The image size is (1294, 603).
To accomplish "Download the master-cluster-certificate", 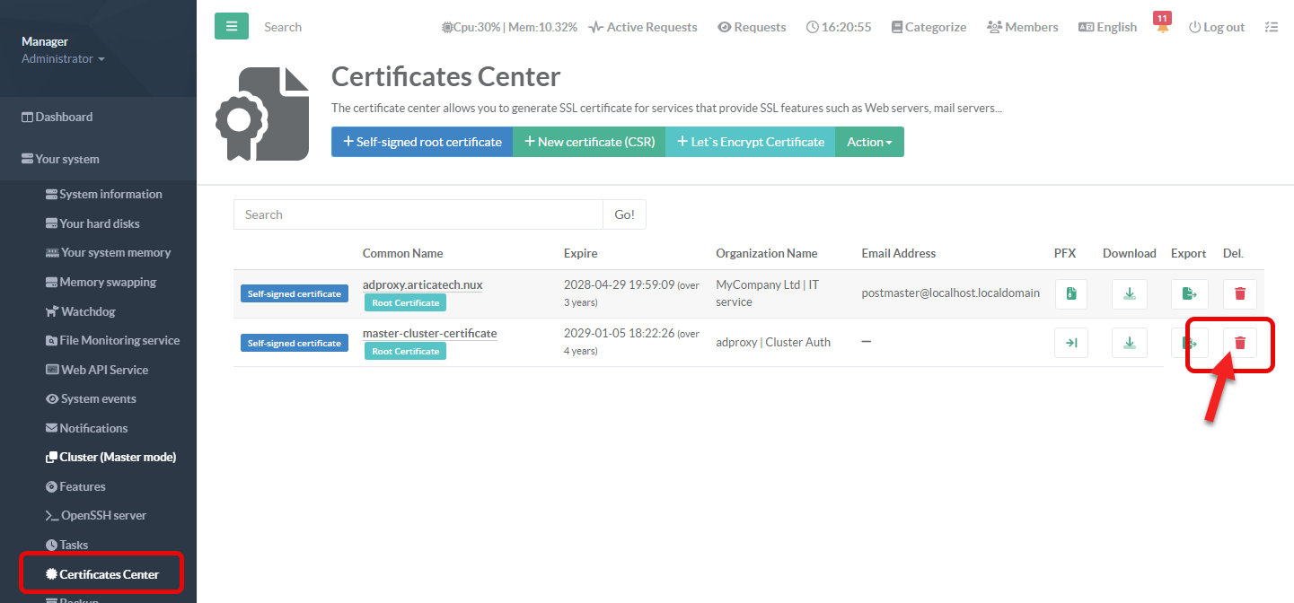I will (1130, 343).
